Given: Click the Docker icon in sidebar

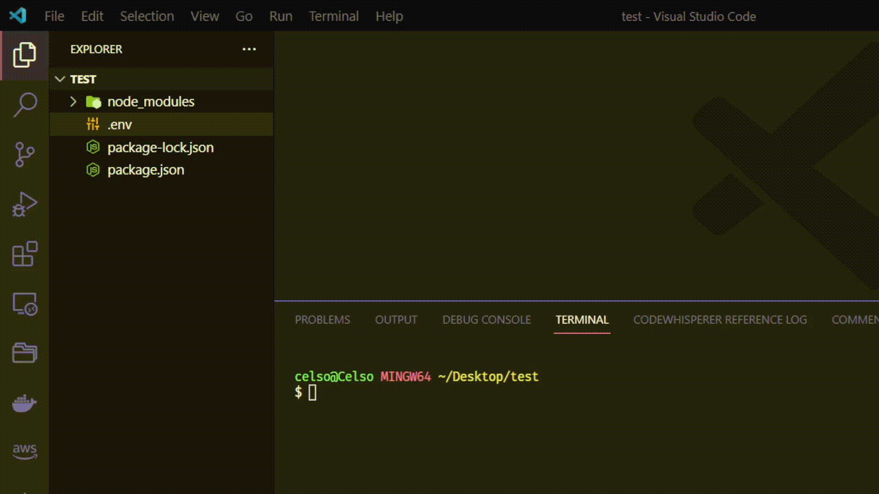Looking at the screenshot, I should click(24, 402).
